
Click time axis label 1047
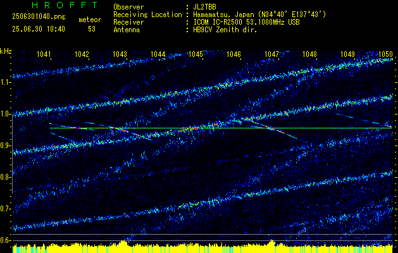coord(271,54)
